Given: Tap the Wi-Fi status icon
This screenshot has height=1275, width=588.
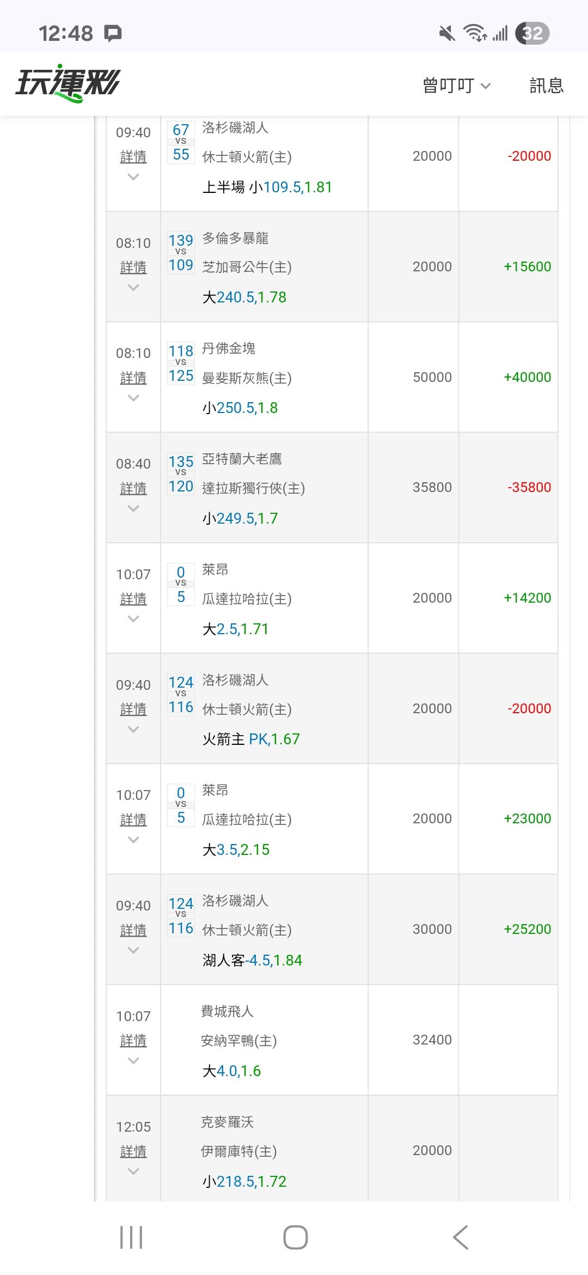Looking at the screenshot, I should point(474,34).
